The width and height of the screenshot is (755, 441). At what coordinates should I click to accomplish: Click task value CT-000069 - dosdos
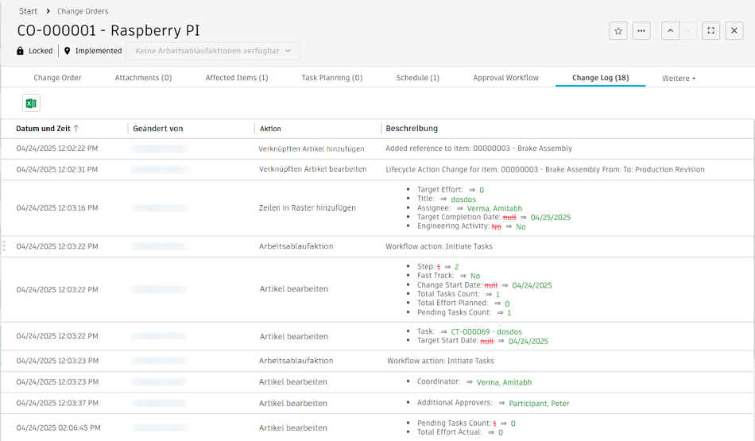[486, 331]
